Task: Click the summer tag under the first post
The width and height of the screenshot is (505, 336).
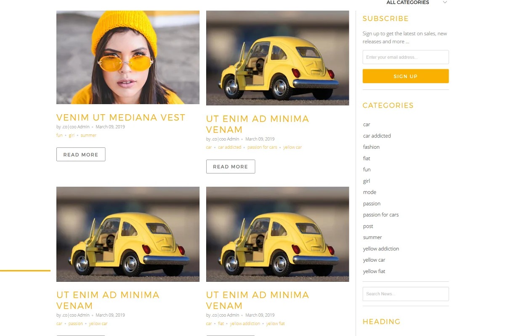Action: tap(88, 135)
